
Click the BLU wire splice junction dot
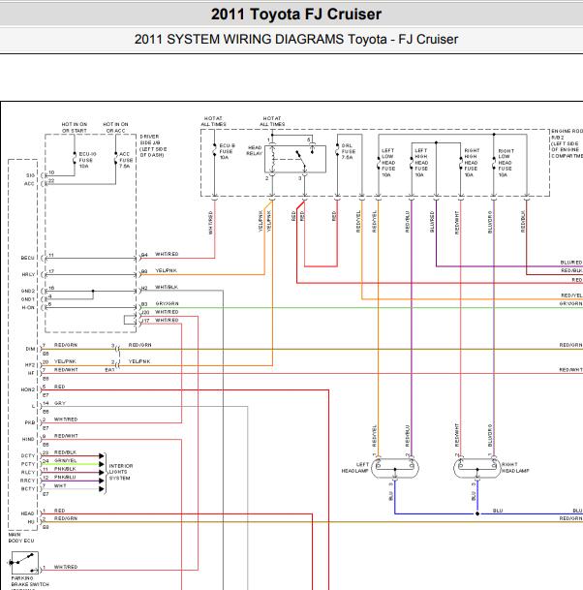(477, 513)
